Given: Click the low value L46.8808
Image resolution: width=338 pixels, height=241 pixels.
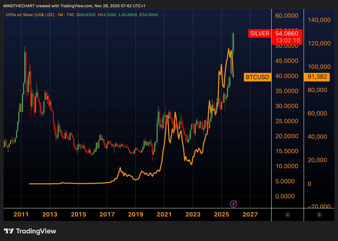Looking at the screenshot, I should pyautogui.click(x=128, y=15).
